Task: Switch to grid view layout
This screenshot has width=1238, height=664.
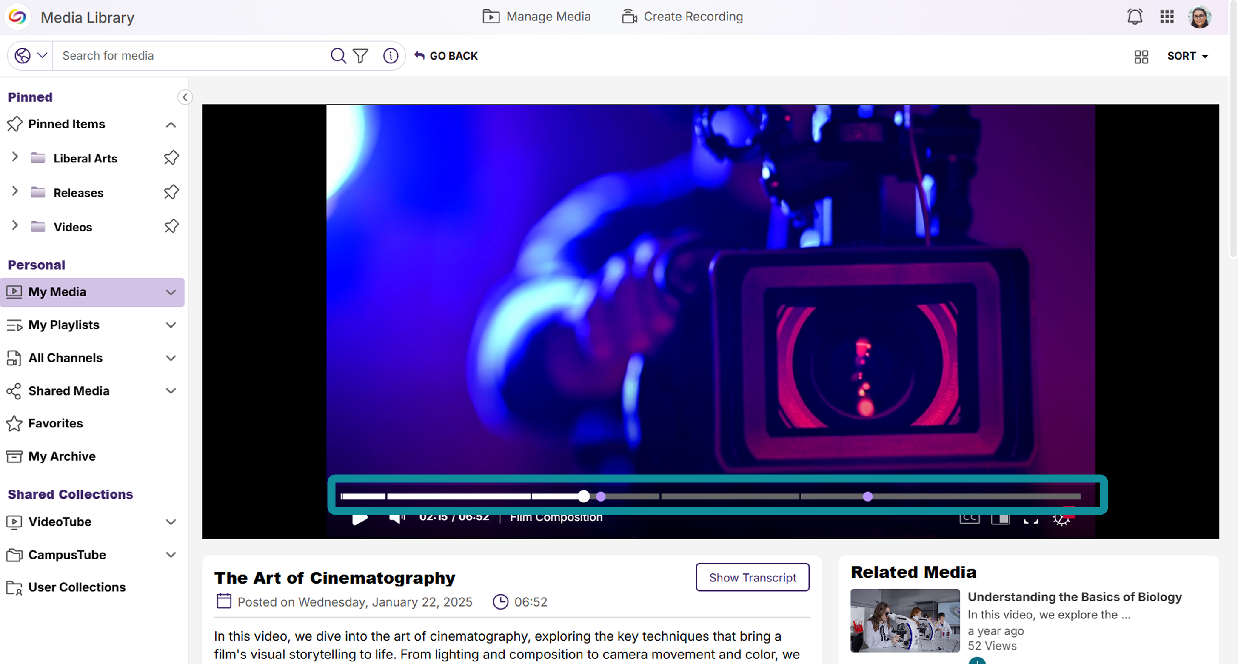Action: 1141,57
